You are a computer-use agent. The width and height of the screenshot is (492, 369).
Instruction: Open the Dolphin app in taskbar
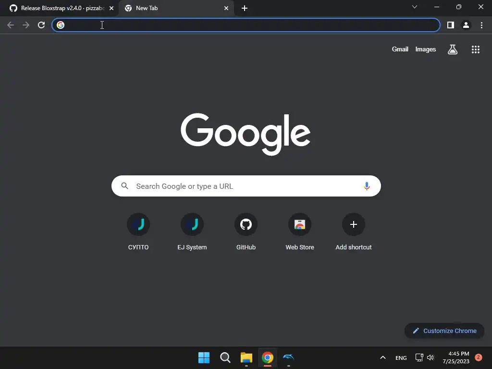coord(289,357)
